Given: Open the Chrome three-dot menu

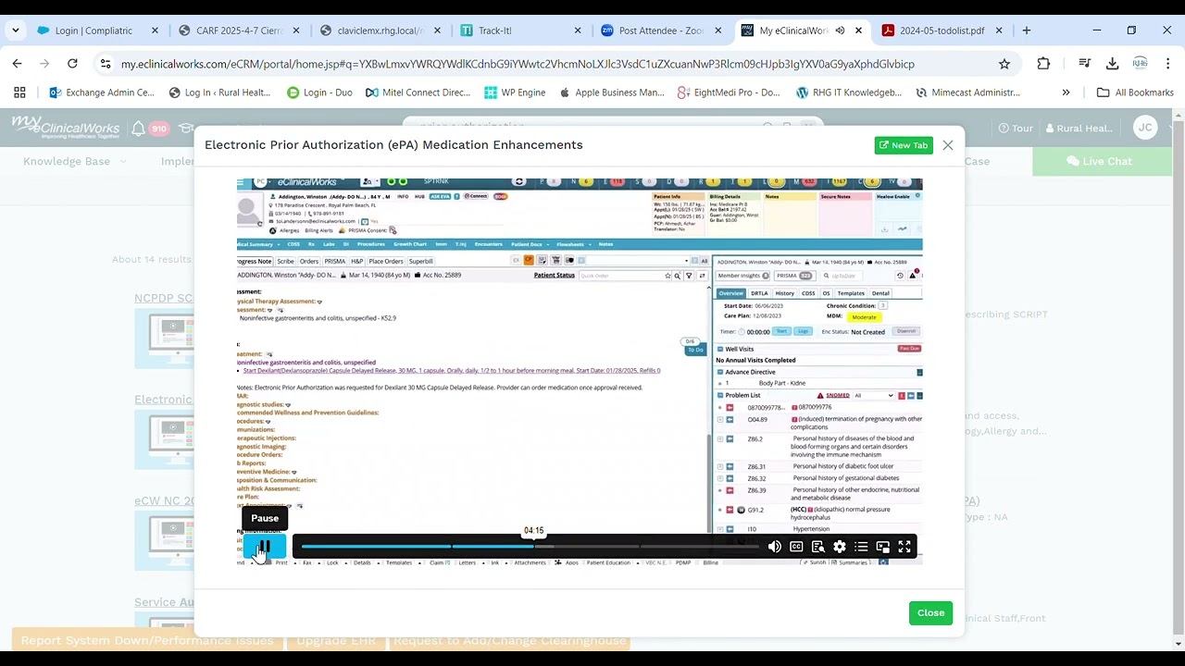Looking at the screenshot, I should coord(1166,64).
